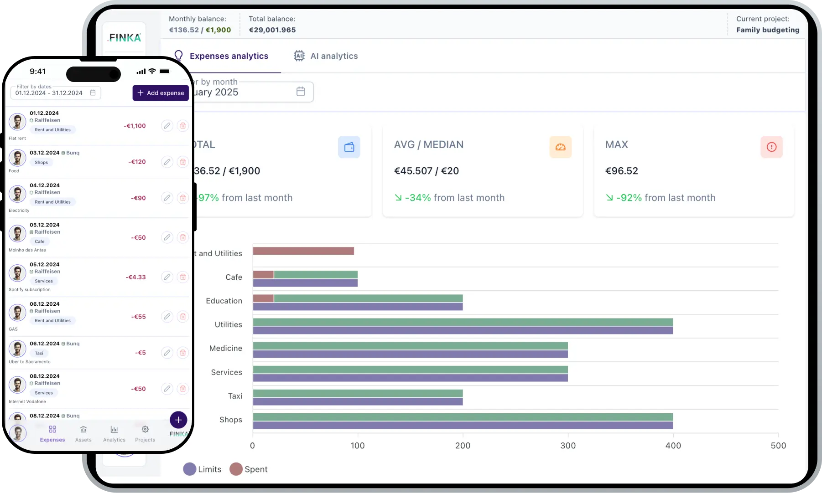The width and height of the screenshot is (822, 493).
Task: Tap the floating plus button on the phone
Action: (x=178, y=420)
